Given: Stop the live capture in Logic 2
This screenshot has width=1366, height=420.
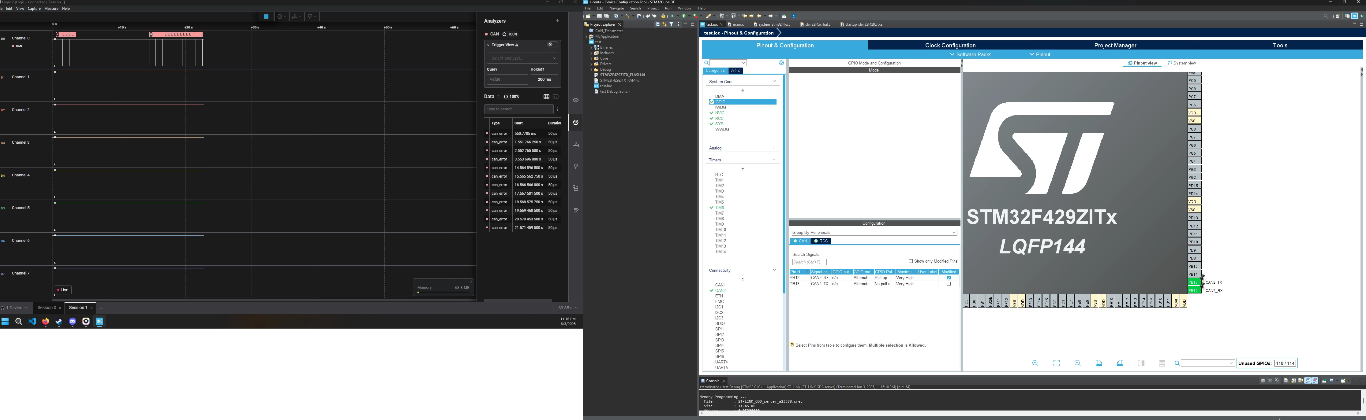Looking at the screenshot, I should coord(267,17).
